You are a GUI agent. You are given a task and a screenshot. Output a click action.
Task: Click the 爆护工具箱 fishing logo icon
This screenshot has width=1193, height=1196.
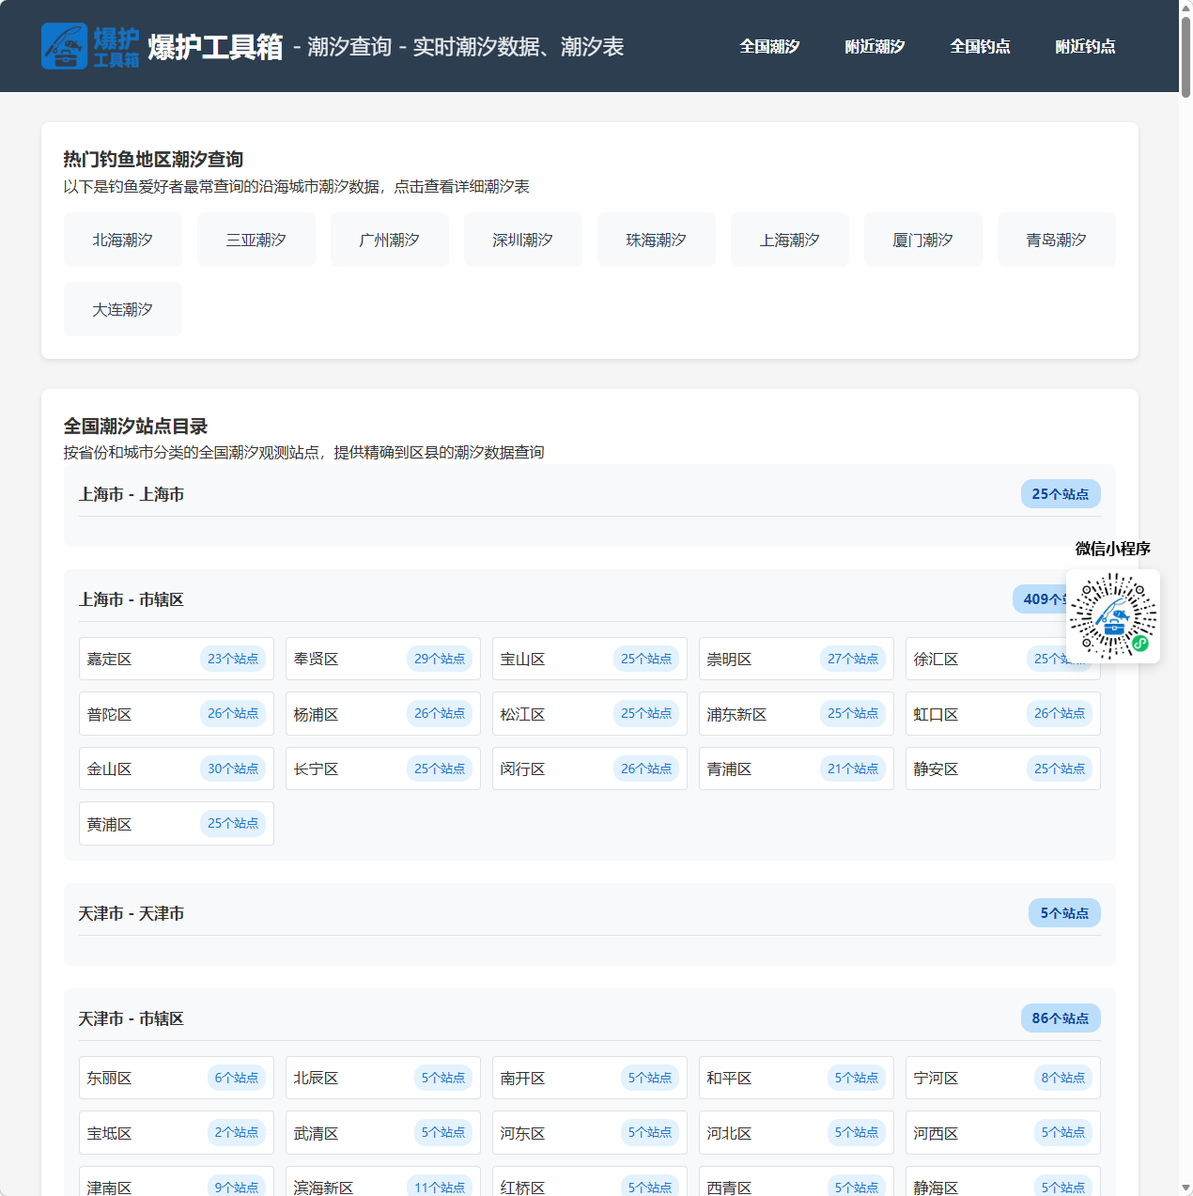click(x=66, y=45)
